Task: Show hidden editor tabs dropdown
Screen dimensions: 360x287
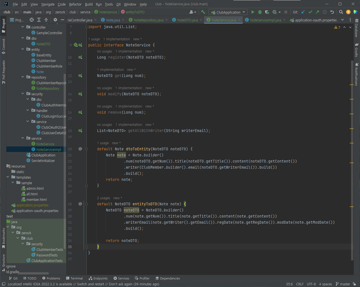Action: point(342,20)
